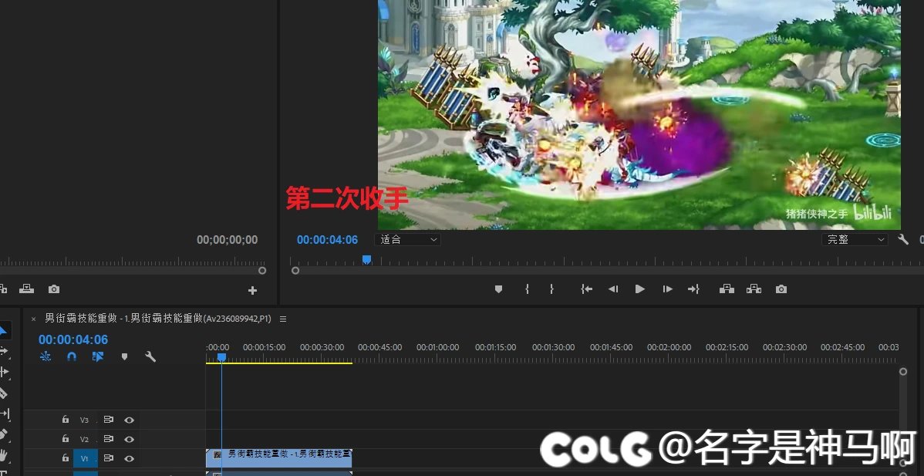Select the Razor tool
Image resolution: width=924 pixels, height=476 pixels.
pyautogui.click(x=3, y=393)
